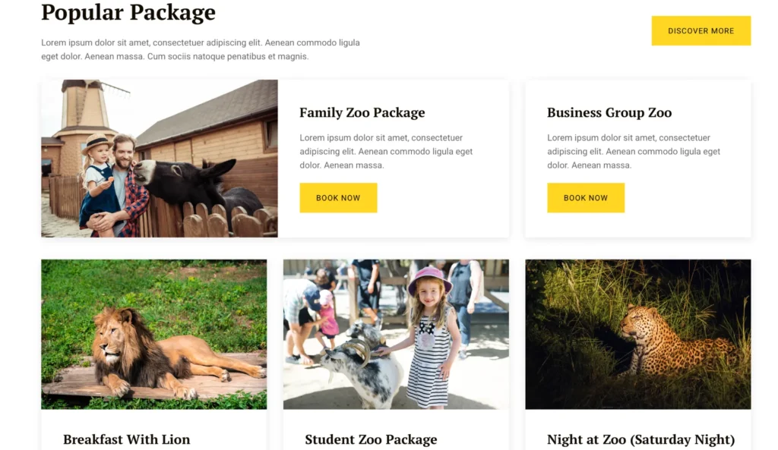Open the Student Zoo Package title

coord(371,439)
